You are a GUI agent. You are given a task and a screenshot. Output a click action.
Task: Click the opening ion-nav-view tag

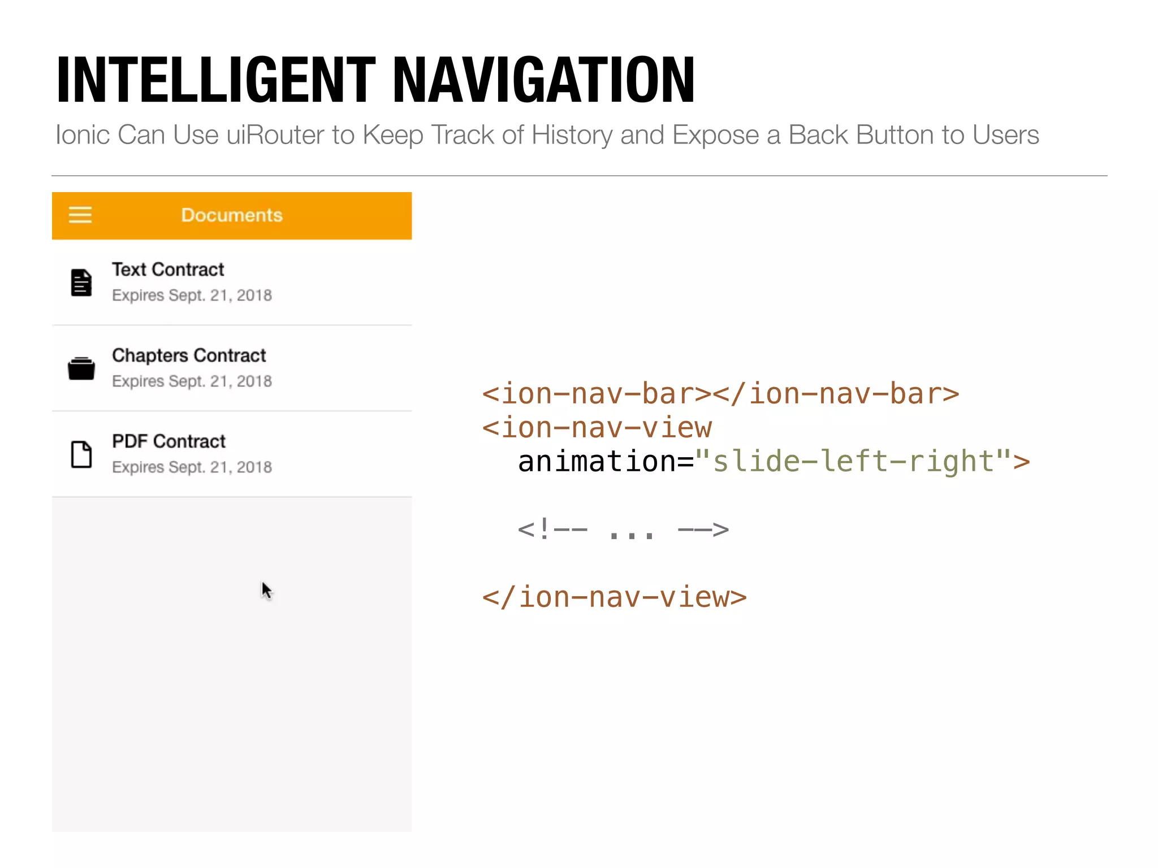click(597, 428)
